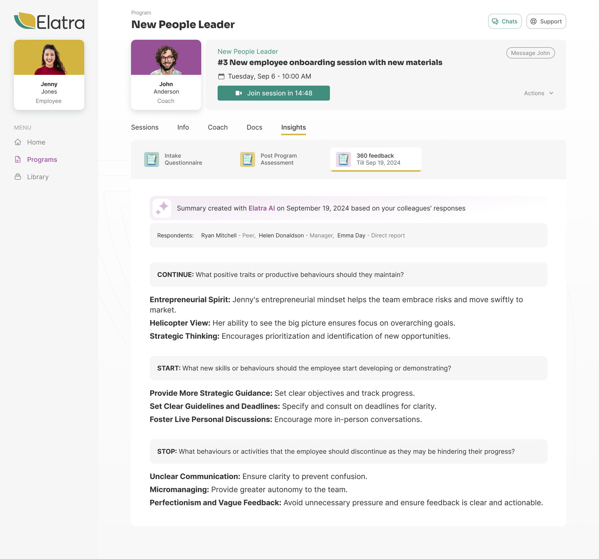Expand the Actions dropdown
The image size is (599, 559).
(x=538, y=93)
